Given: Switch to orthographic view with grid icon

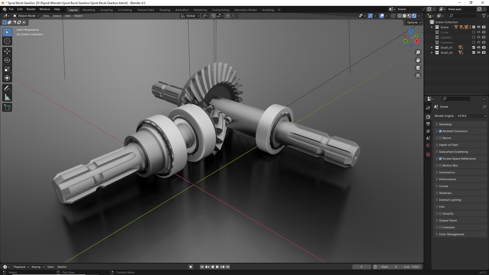Looking at the screenshot, I should click(x=418, y=75).
